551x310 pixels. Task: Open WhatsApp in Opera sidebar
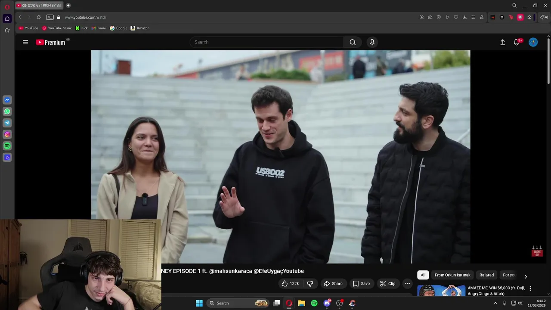tap(7, 112)
